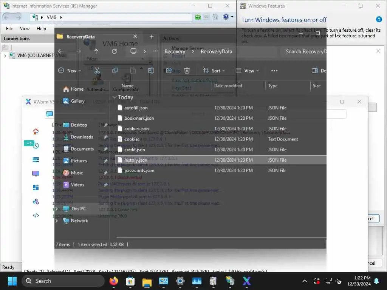
Task: Click breadcrumb chevron before the Explorer address ellipsis
Action: click(x=145, y=51)
